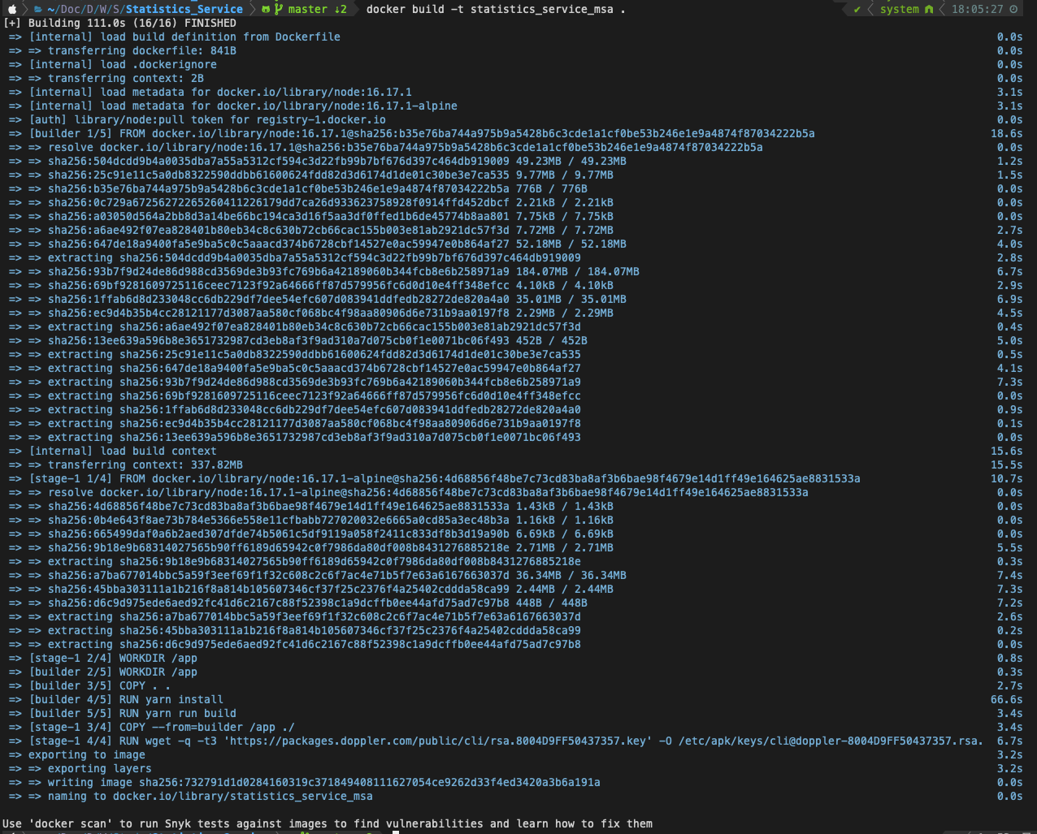This screenshot has height=834, width=1037.
Task: Click the Apple logo at top left
Action: pyautogui.click(x=11, y=10)
